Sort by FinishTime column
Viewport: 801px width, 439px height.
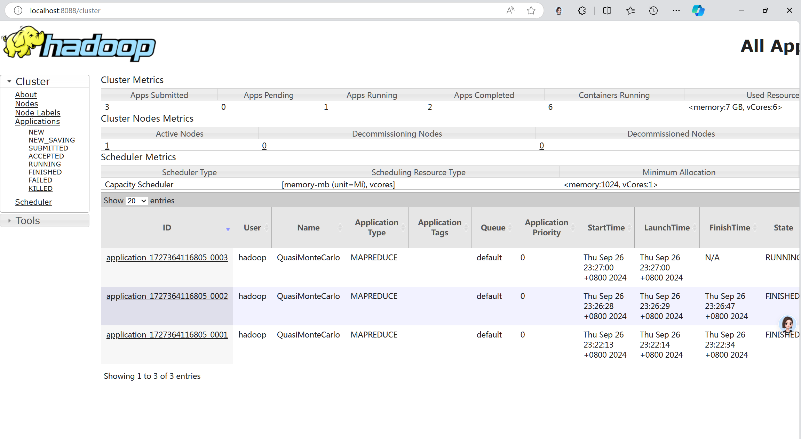pos(730,228)
